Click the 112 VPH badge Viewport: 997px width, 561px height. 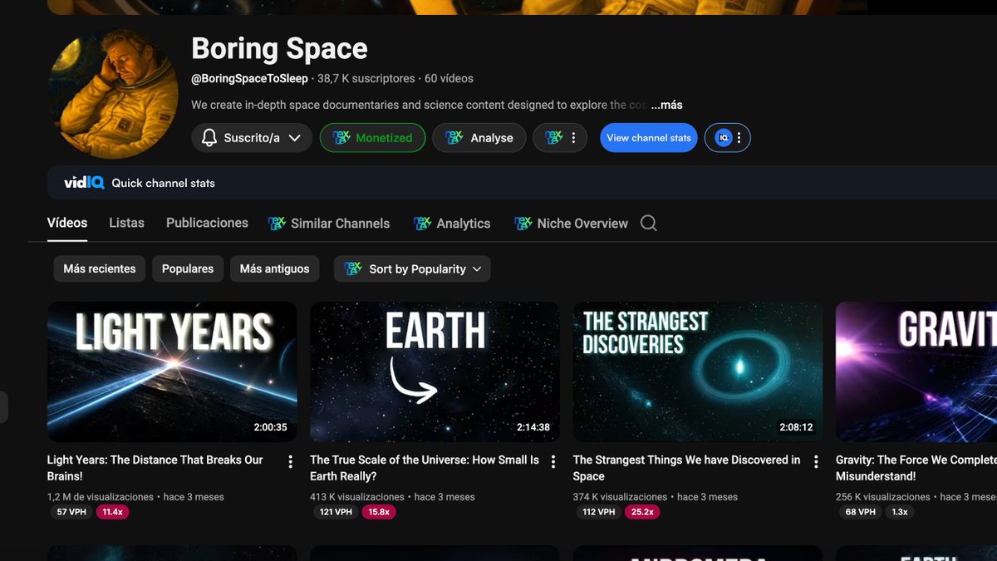point(599,512)
